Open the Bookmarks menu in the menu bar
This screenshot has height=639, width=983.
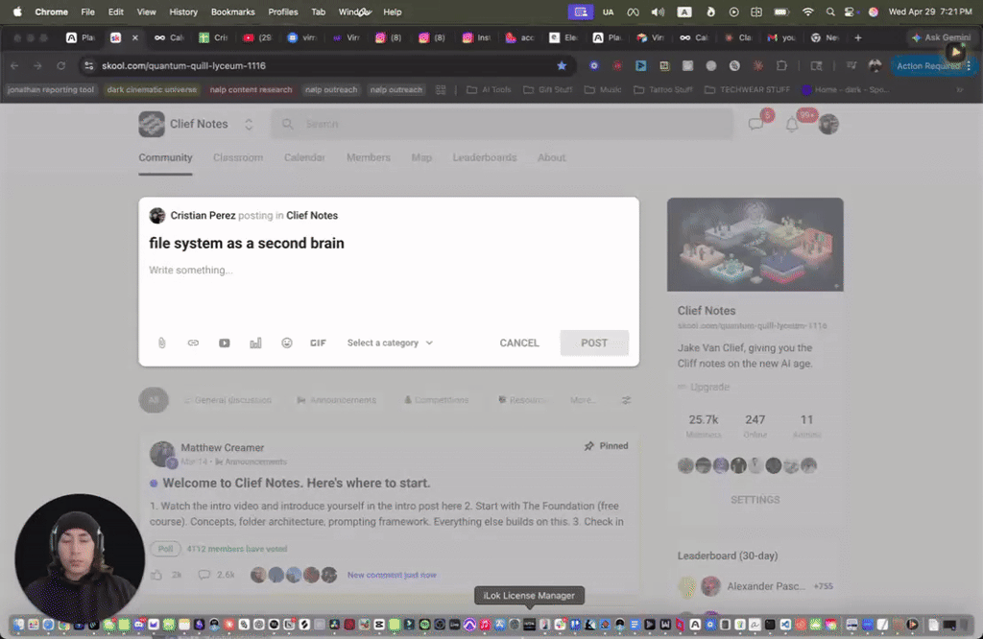232,12
